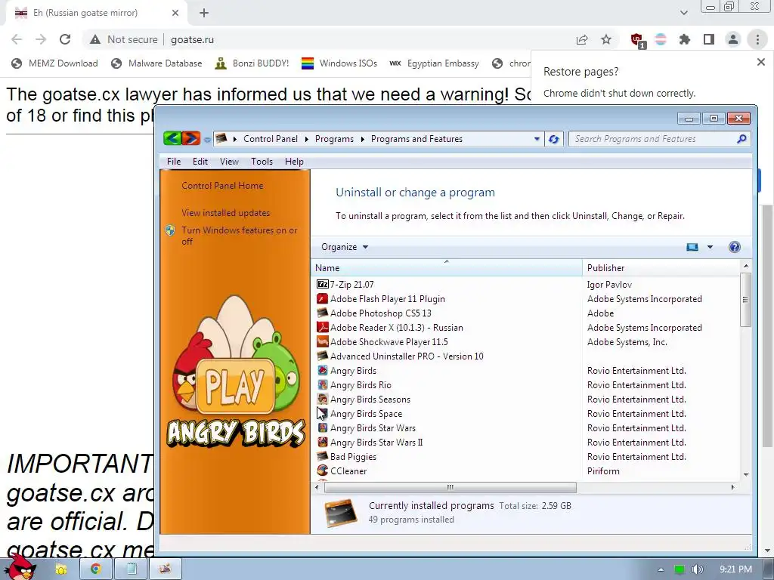Select Advanced Uninstaller PRO - Version 10

(x=407, y=356)
